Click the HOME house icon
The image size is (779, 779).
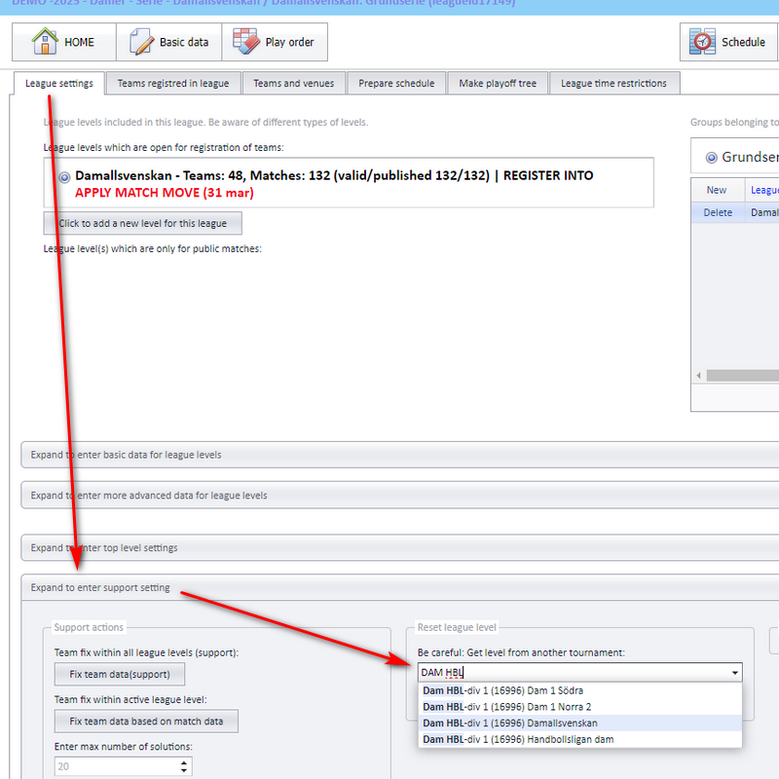tap(45, 41)
